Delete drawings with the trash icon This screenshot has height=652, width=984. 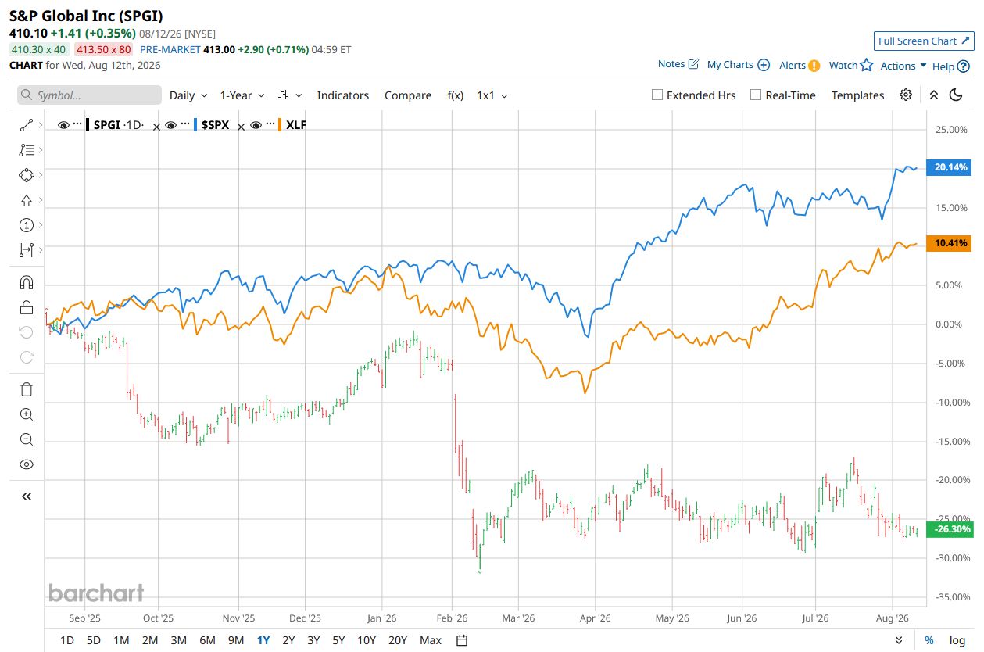26,389
